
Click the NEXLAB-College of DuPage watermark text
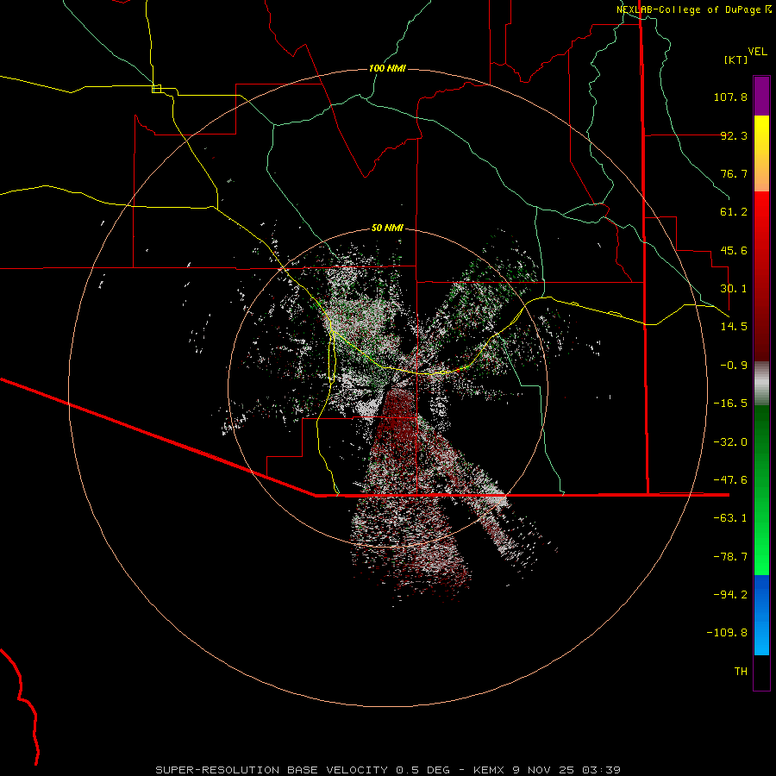[693, 9]
